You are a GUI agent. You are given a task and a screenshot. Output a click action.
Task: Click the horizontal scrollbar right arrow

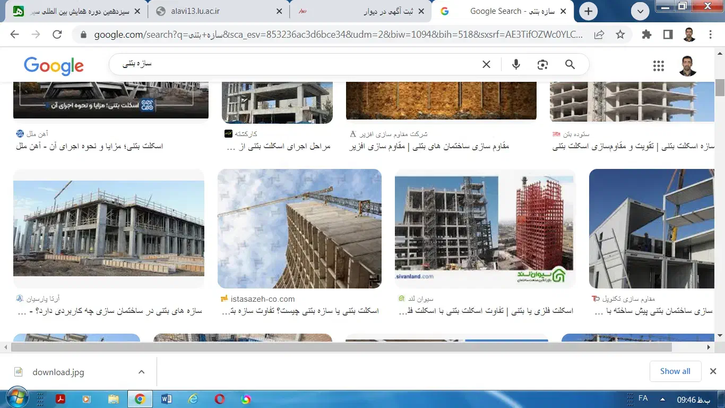709,347
